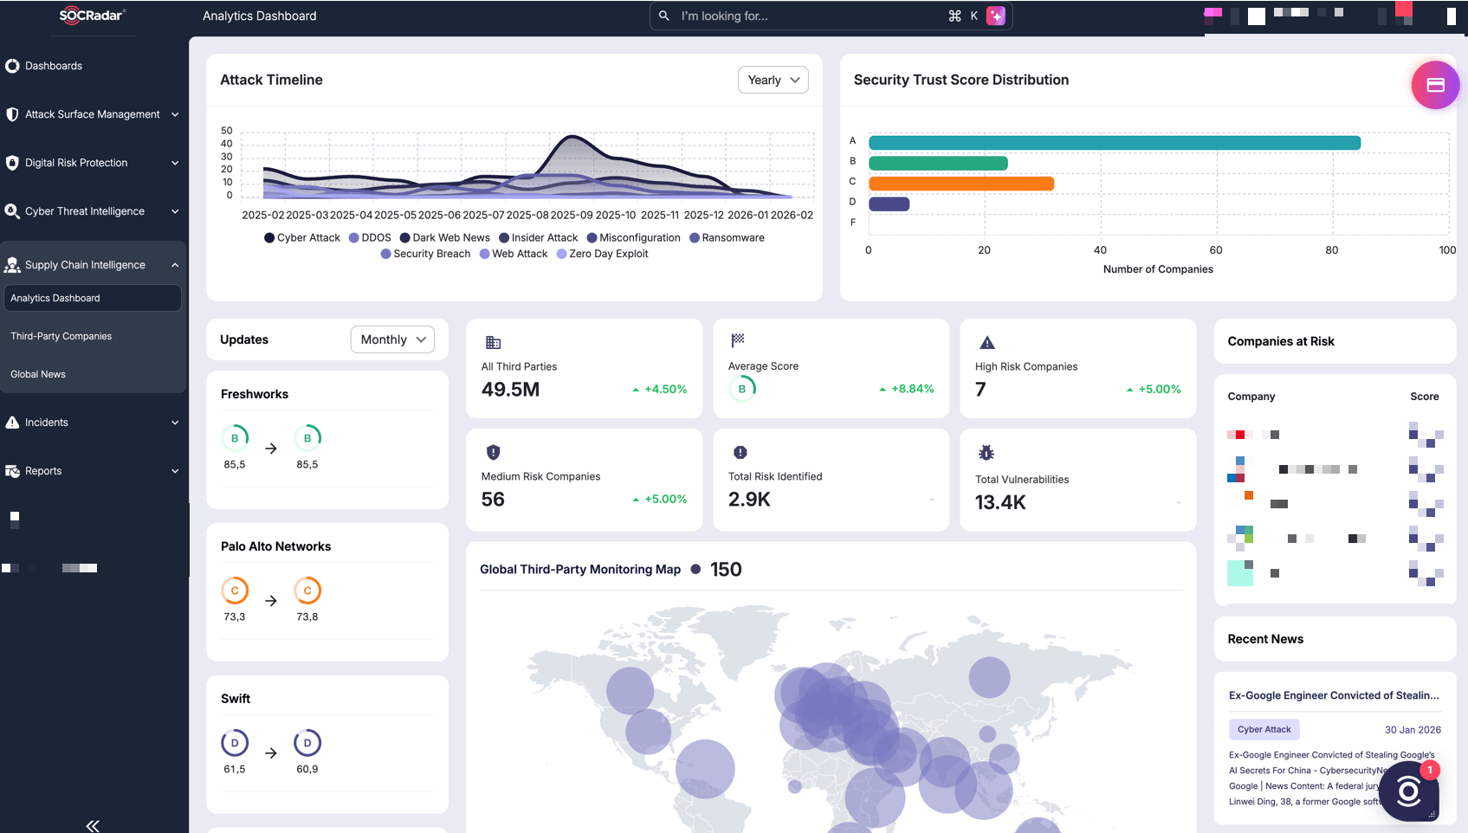Toggle Dark Web News legend series

pyautogui.click(x=445, y=237)
